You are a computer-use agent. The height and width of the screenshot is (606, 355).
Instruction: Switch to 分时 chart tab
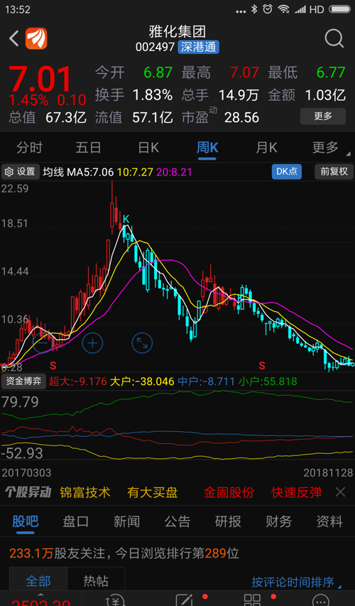(29, 148)
